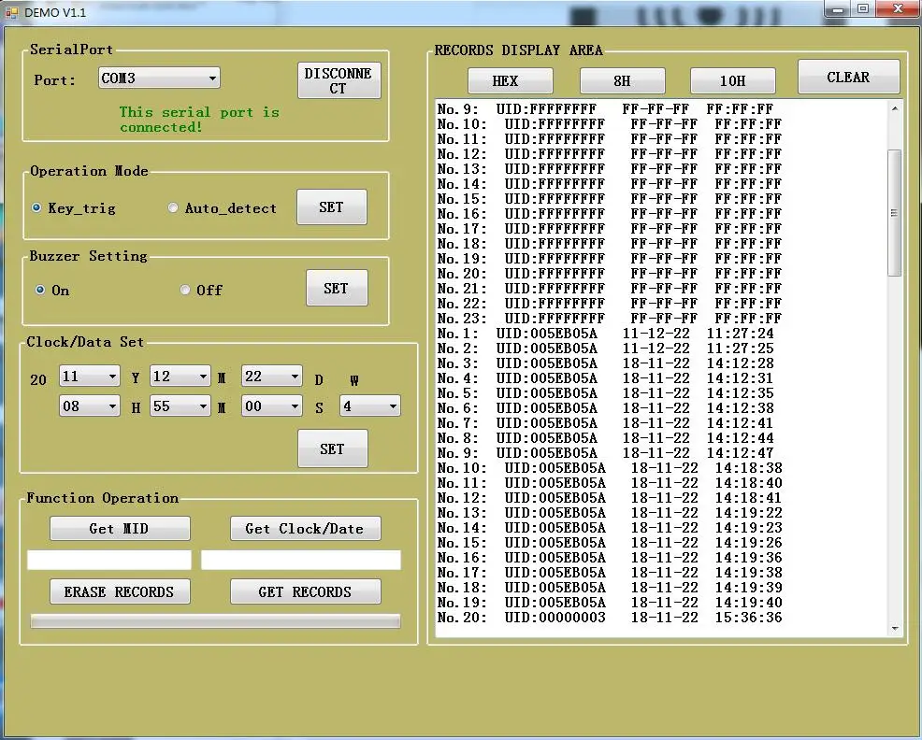The height and width of the screenshot is (740, 922).
Task: Select record No. 20 with UID:00000003
Action: (610, 618)
